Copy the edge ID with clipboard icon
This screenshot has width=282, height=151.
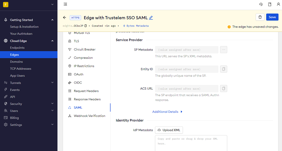(86, 26)
